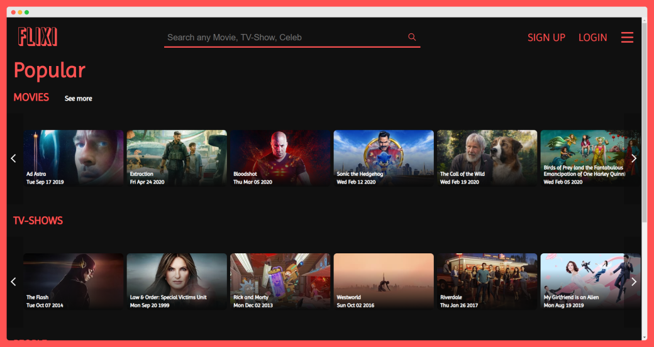The width and height of the screenshot is (654, 347).
Task: Open Bloodshot movie poster
Action: click(280, 157)
